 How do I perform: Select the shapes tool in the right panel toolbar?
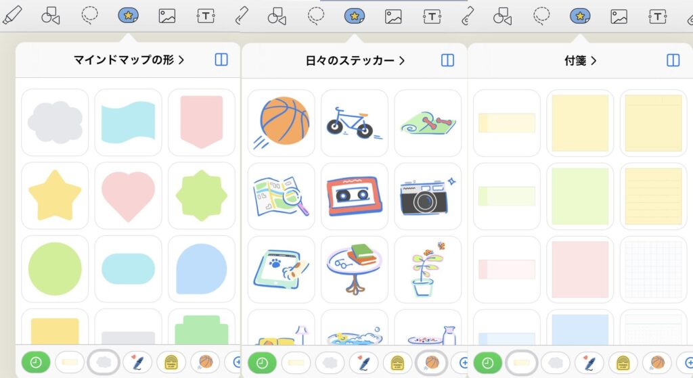pyautogui.click(x=503, y=16)
